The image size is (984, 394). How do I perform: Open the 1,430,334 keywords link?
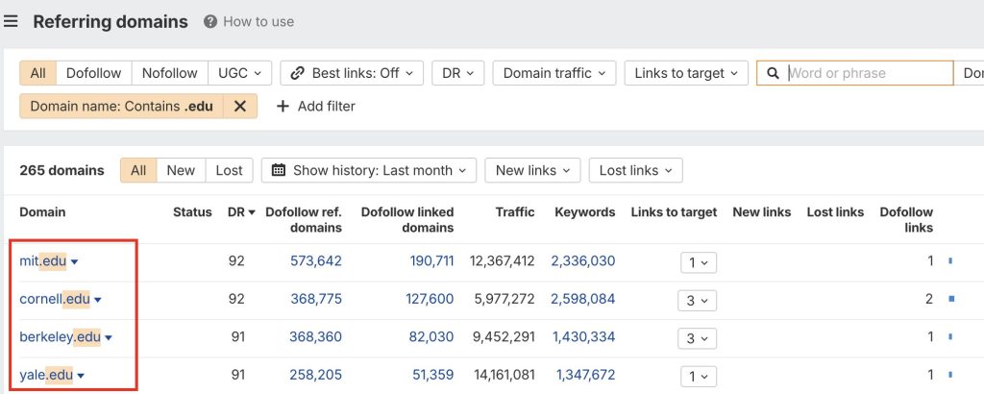[584, 337]
